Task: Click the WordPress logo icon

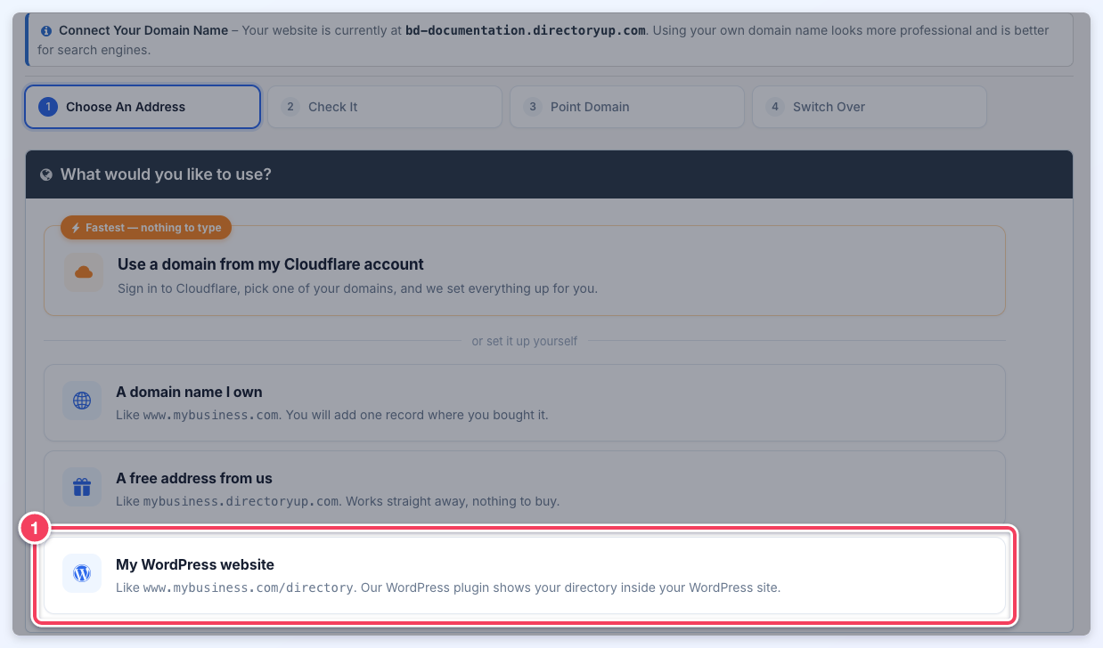Action: tap(82, 573)
